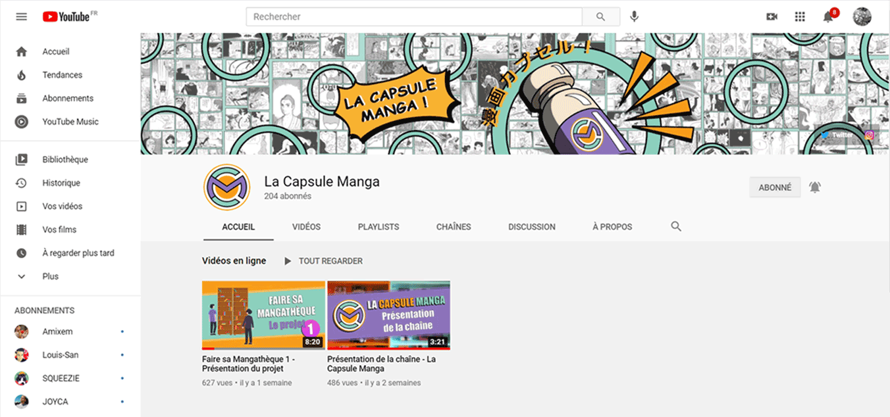Click the Louis-San channel name

[61, 355]
